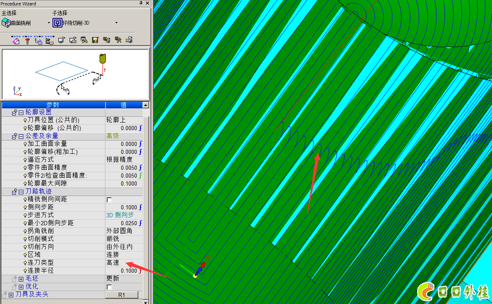The height and width of the screenshot is (304, 492).
Task: Open the simulation monitor icon
Action: 61,40
